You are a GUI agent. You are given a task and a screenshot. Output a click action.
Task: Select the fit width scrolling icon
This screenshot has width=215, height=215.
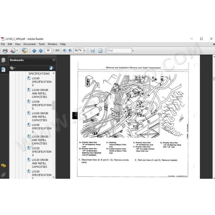[93, 51]
